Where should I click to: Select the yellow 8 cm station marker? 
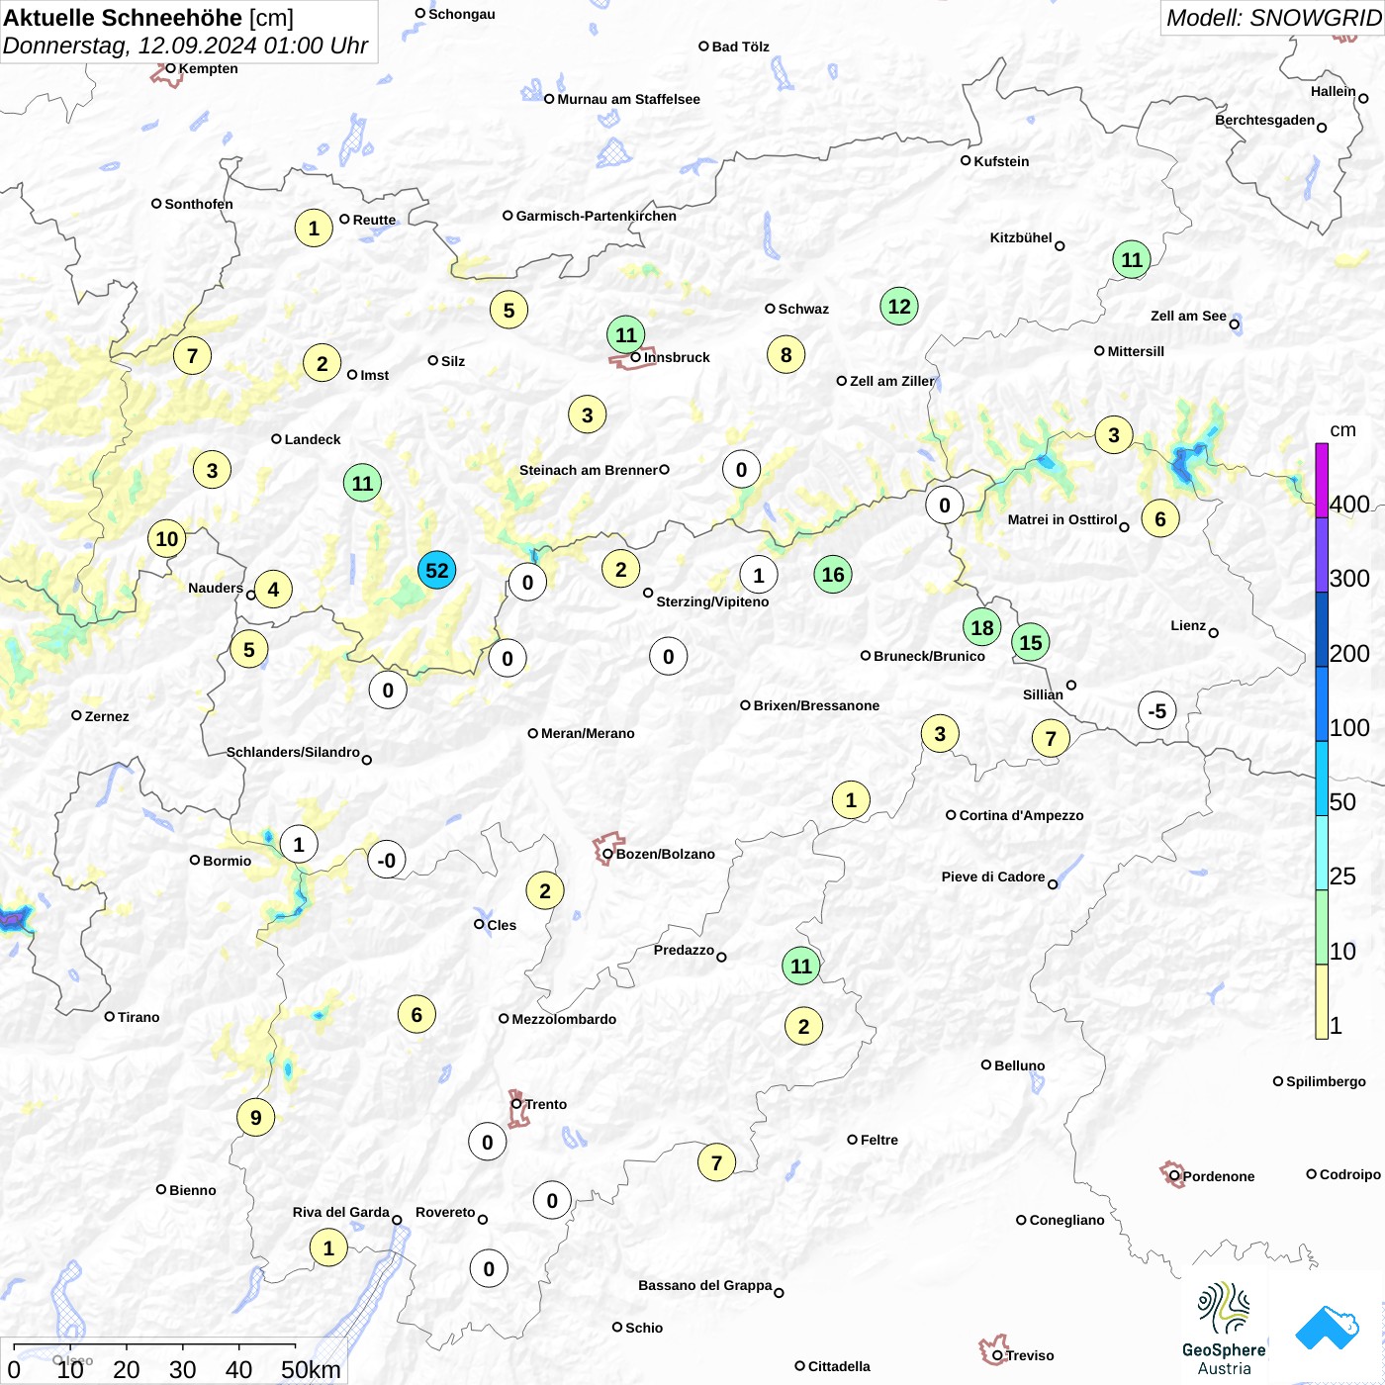[786, 355]
